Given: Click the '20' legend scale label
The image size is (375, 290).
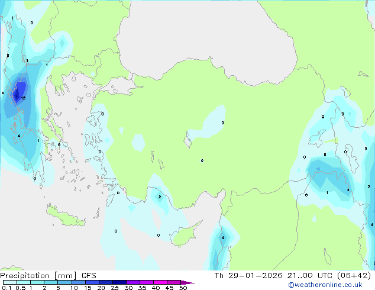Looking at the screenshot, I should tap(101, 288).
